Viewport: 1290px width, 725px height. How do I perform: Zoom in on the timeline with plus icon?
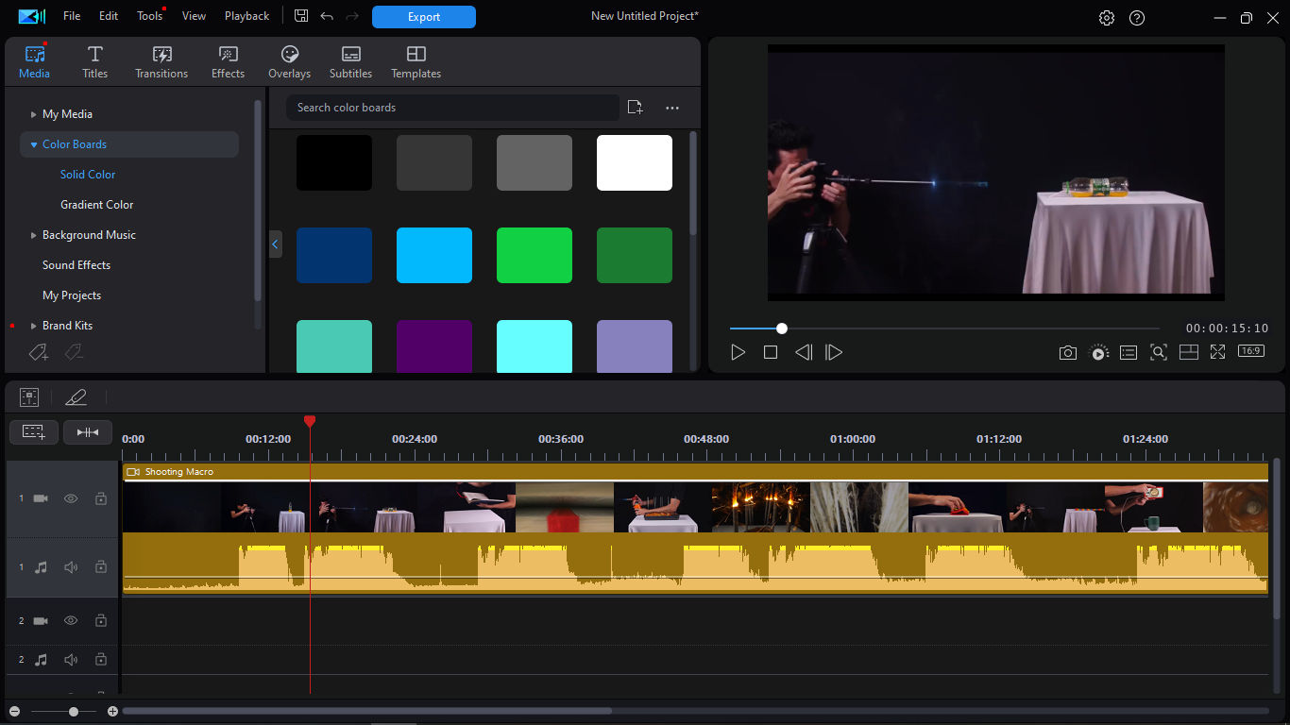point(112,711)
